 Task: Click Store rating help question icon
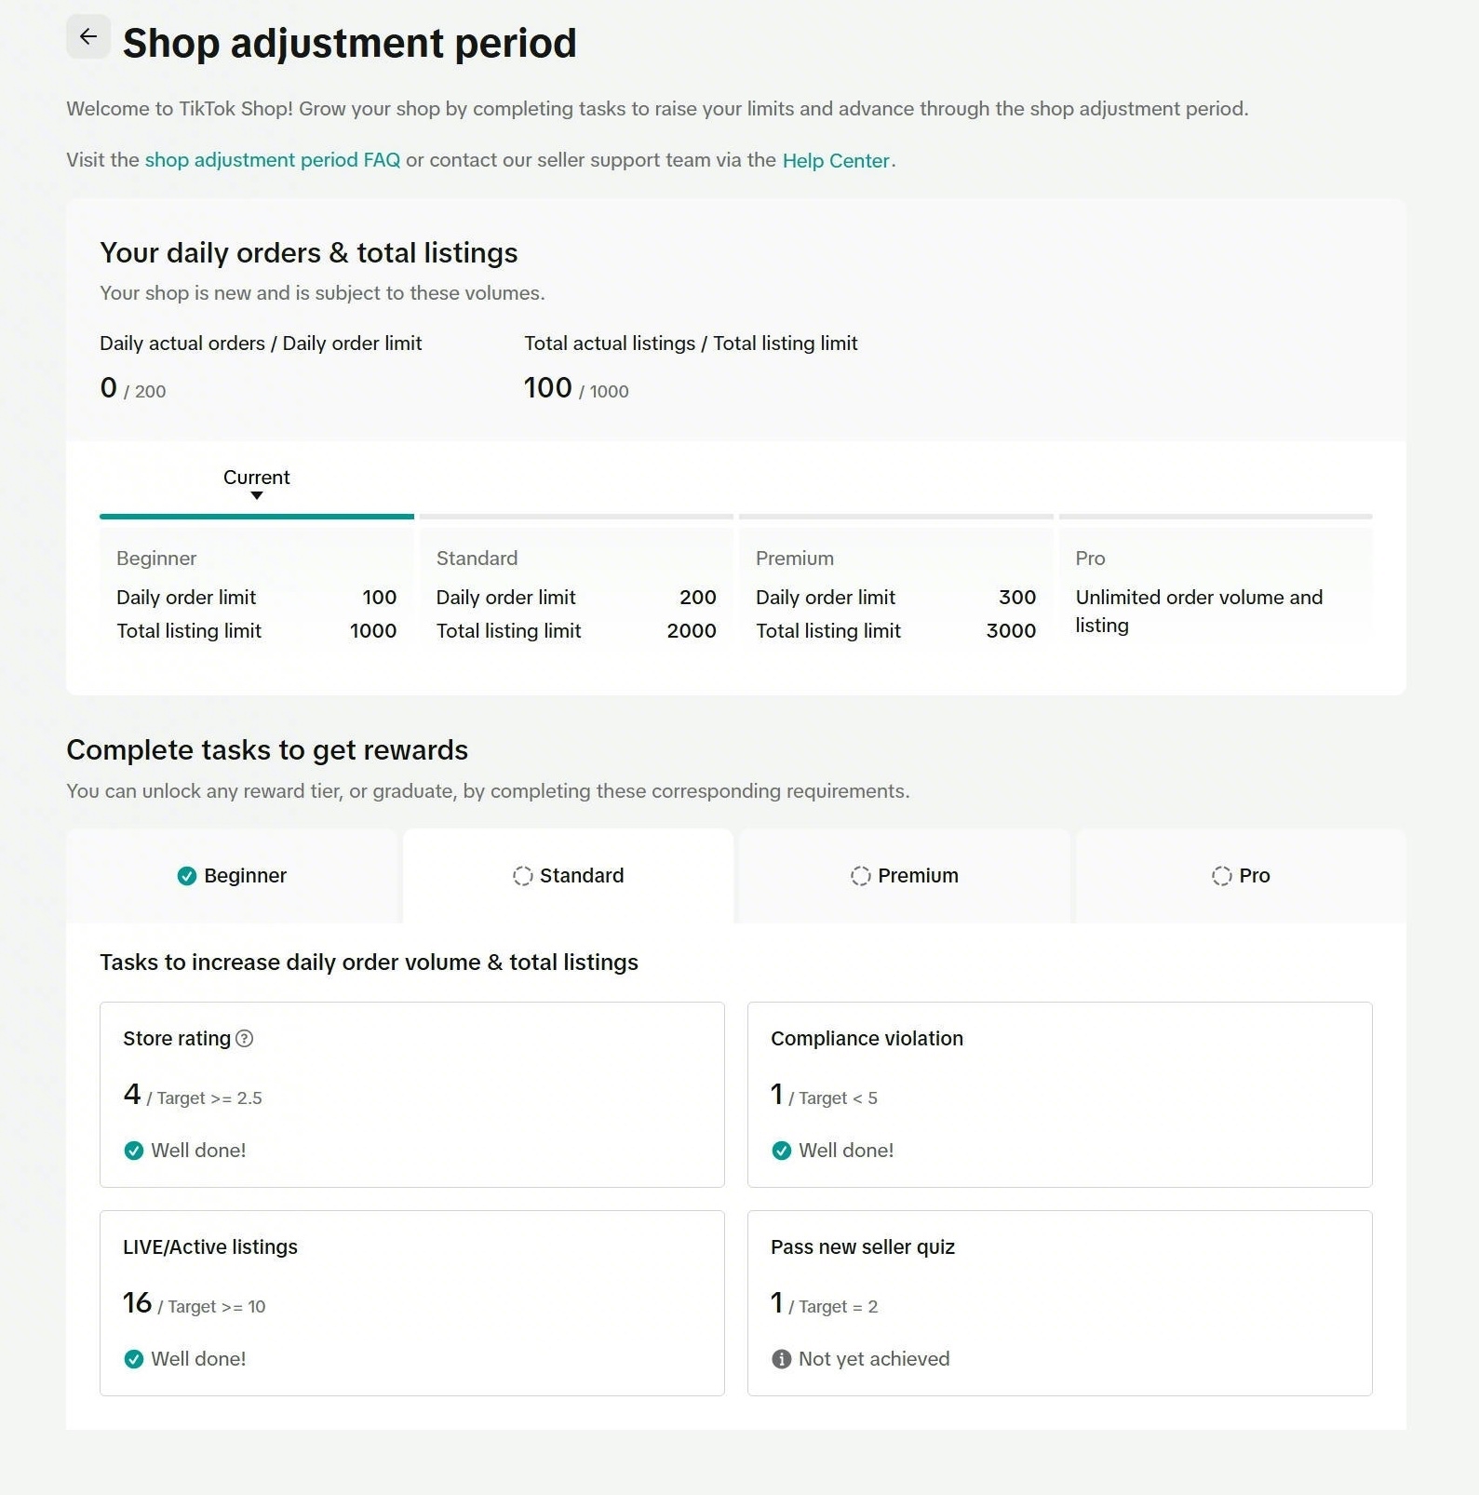pos(245,1039)
